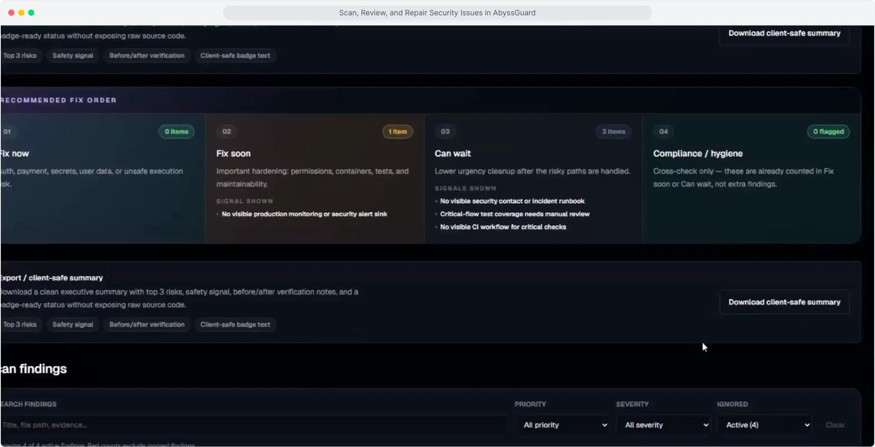
Task: Click the 03 step number badge
Action: (445, 132)
